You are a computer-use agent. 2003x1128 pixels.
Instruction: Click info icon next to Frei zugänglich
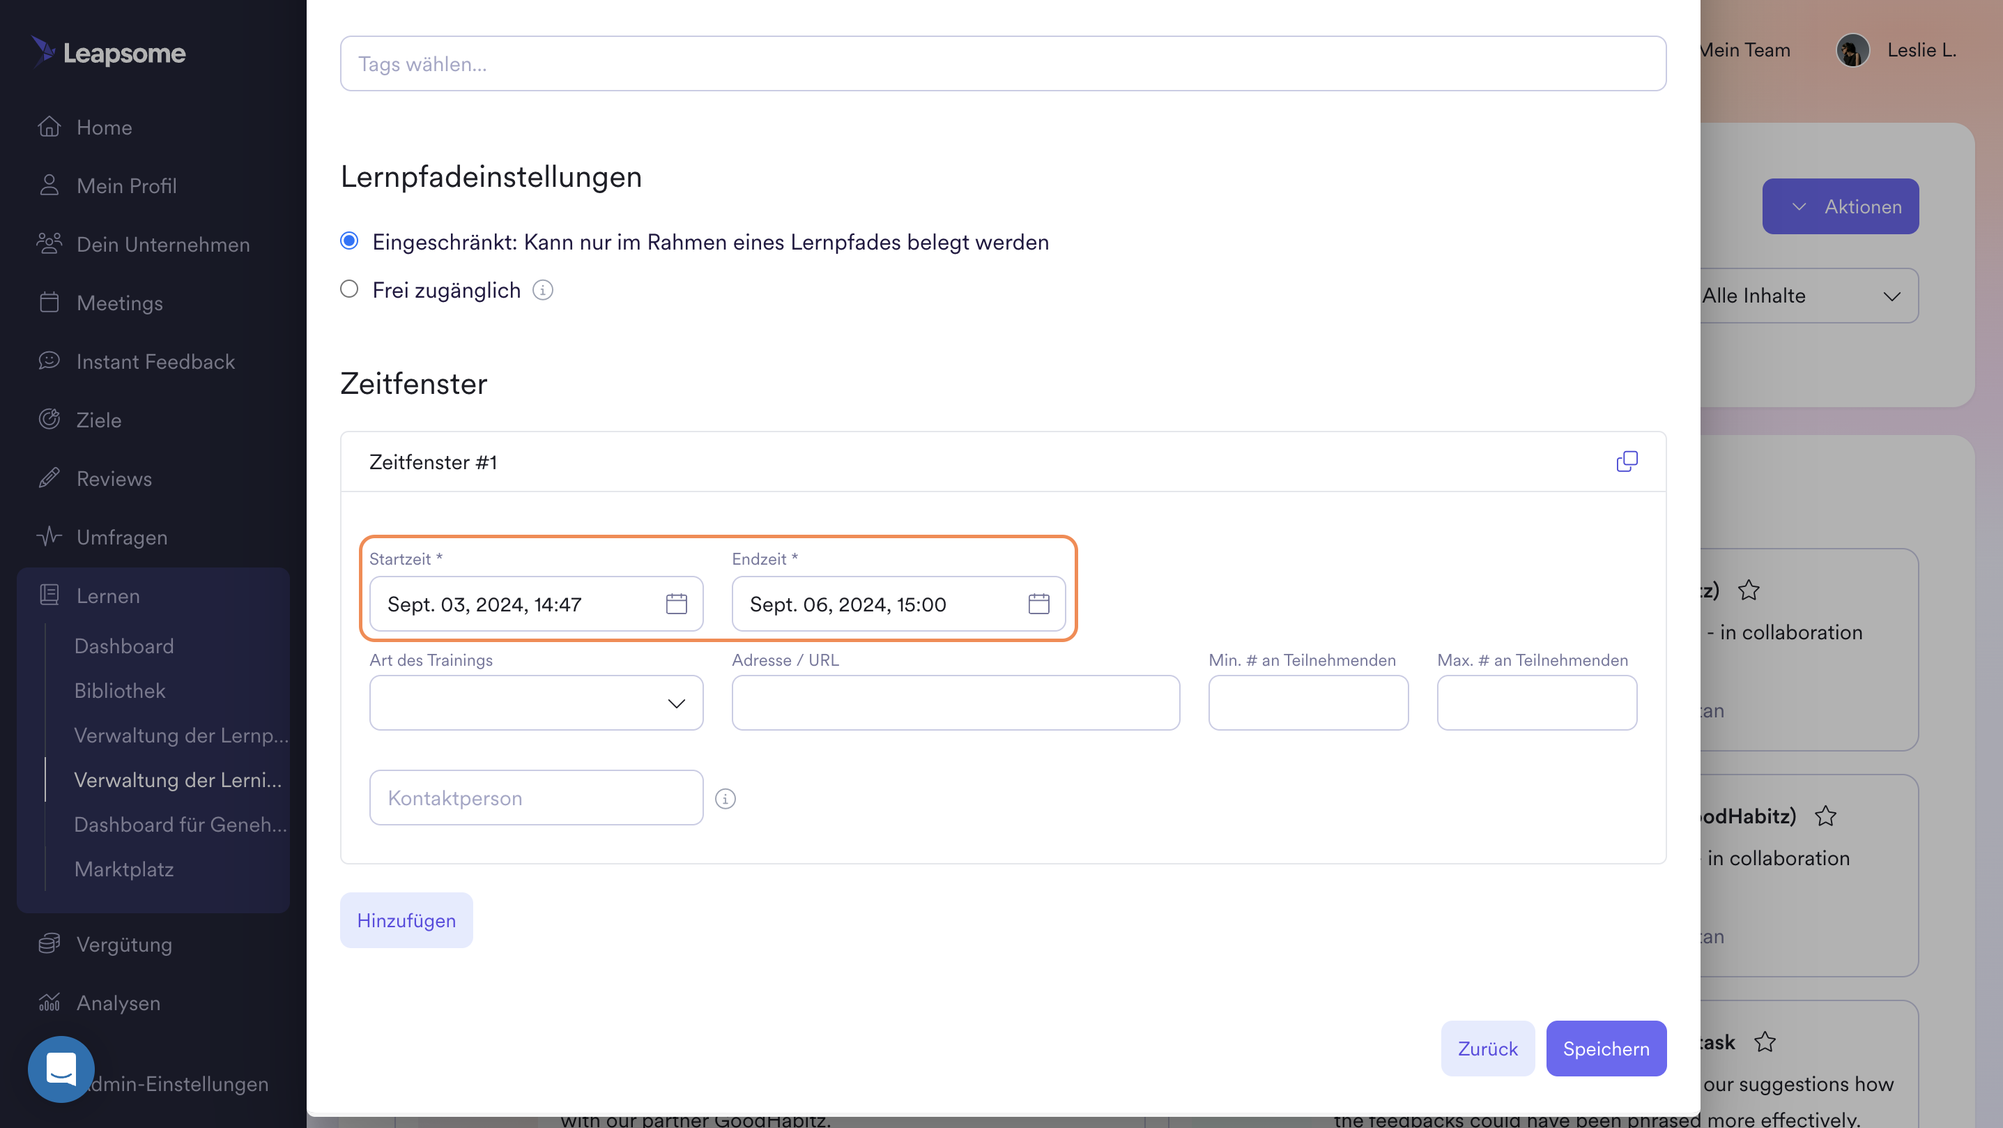point(542,290)
